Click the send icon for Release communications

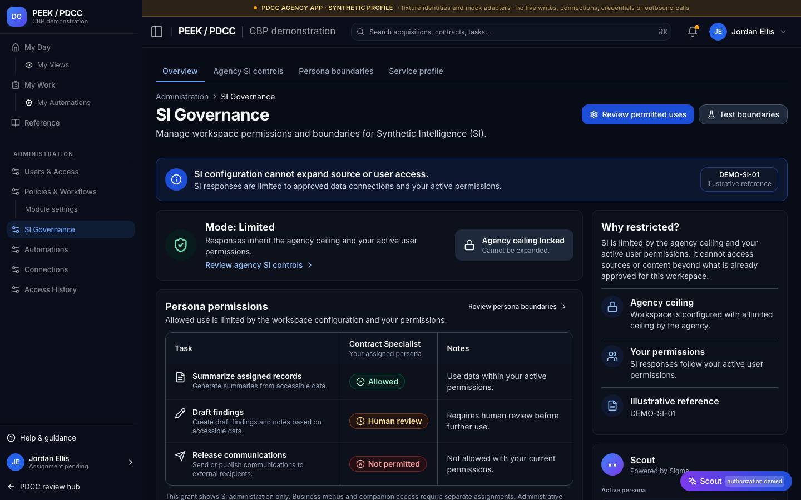pyautogui.click(x=180, y=456)
